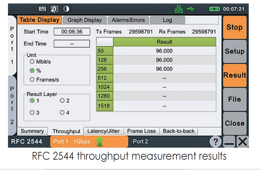The width and height of the screenshot is (261, 170).
Task: Switch to Table Display tab
Action: (40, 20)
